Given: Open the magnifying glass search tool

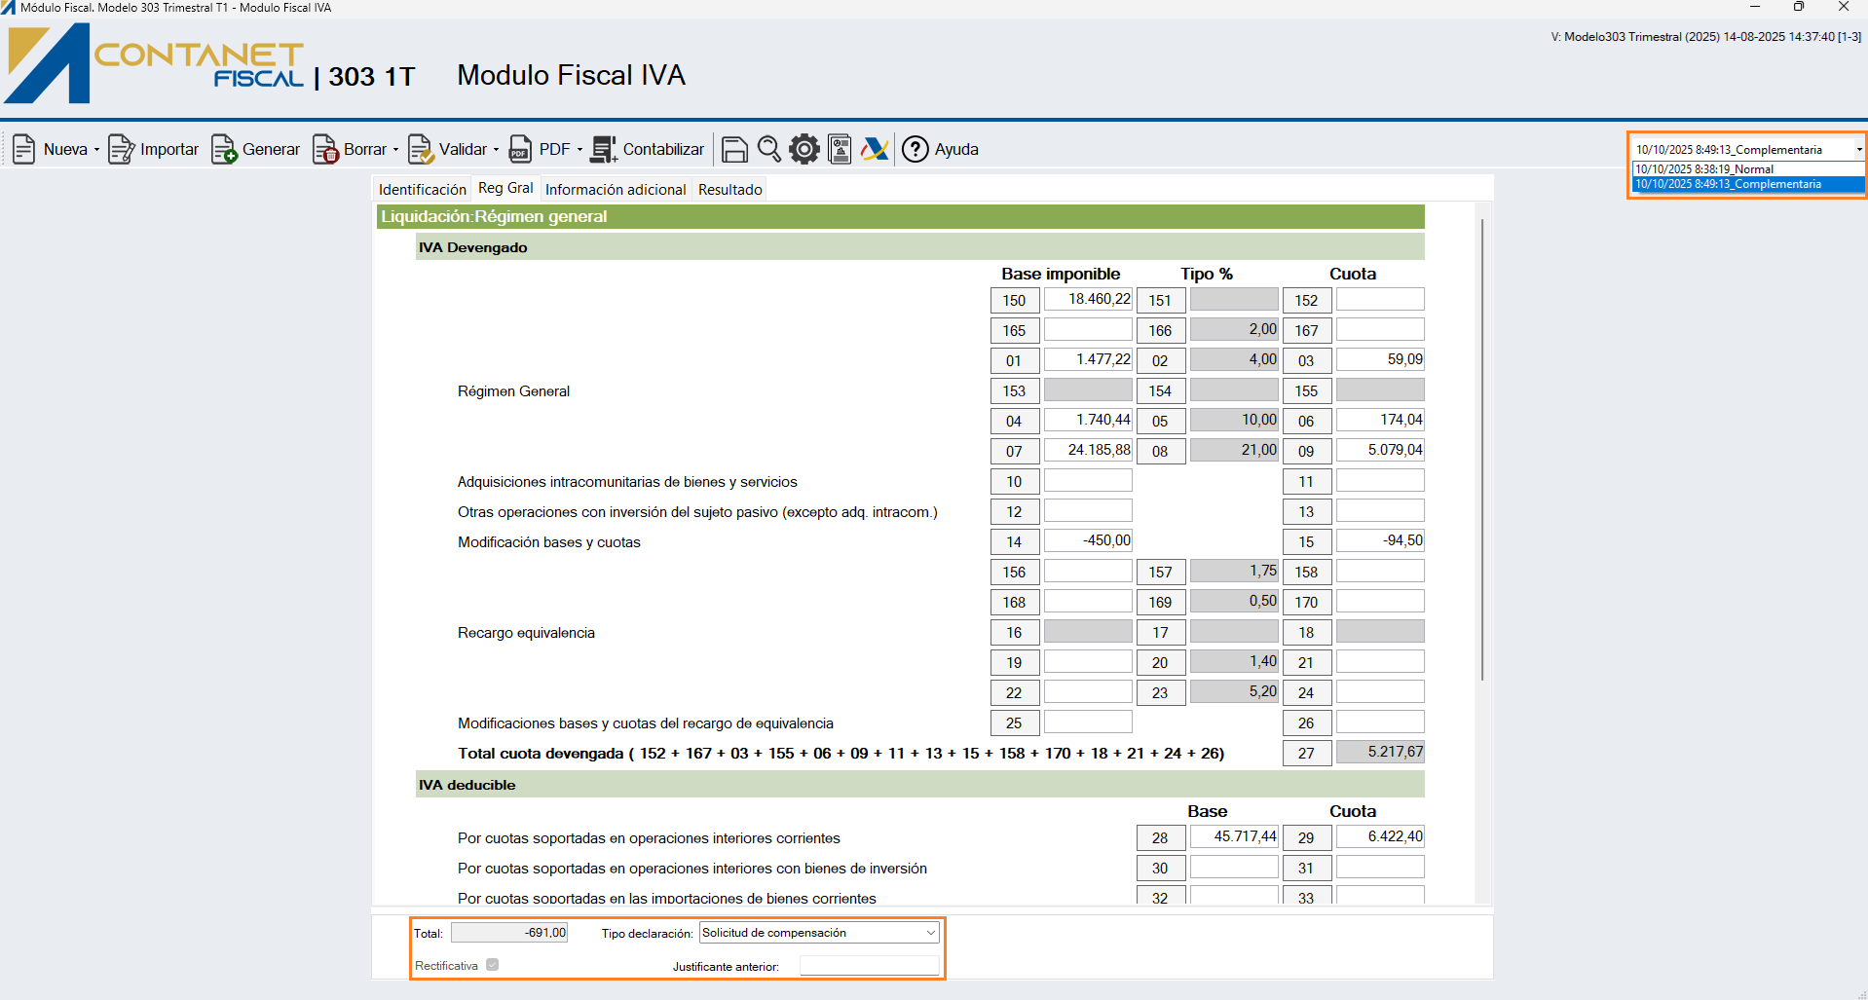Looking at the screenshot, I should point(768,149).
